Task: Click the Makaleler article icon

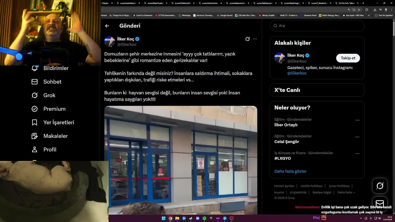Action: pyautogui.click(x=35, y=136)
